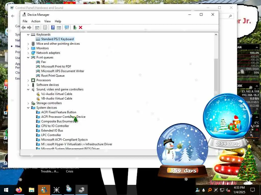
Task: Select CPU to IO Controller
Action: [x=55, y=126]
